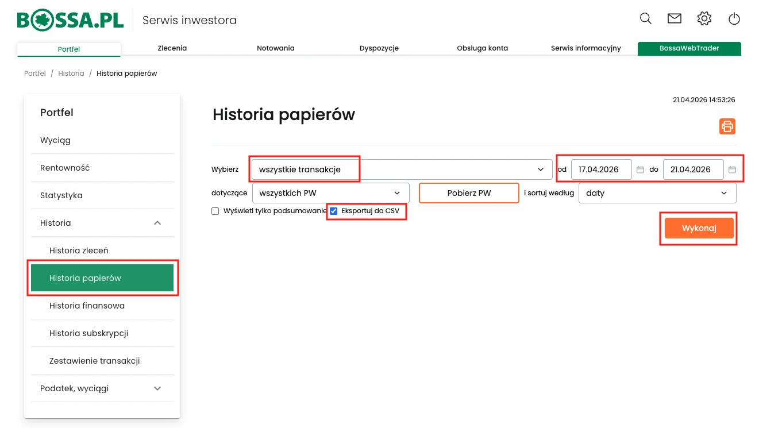This screenshot has width=759, height=428.
Task: Uncheck 'Eksportuj do CSV' checkbox
Action: click(334, 211)
